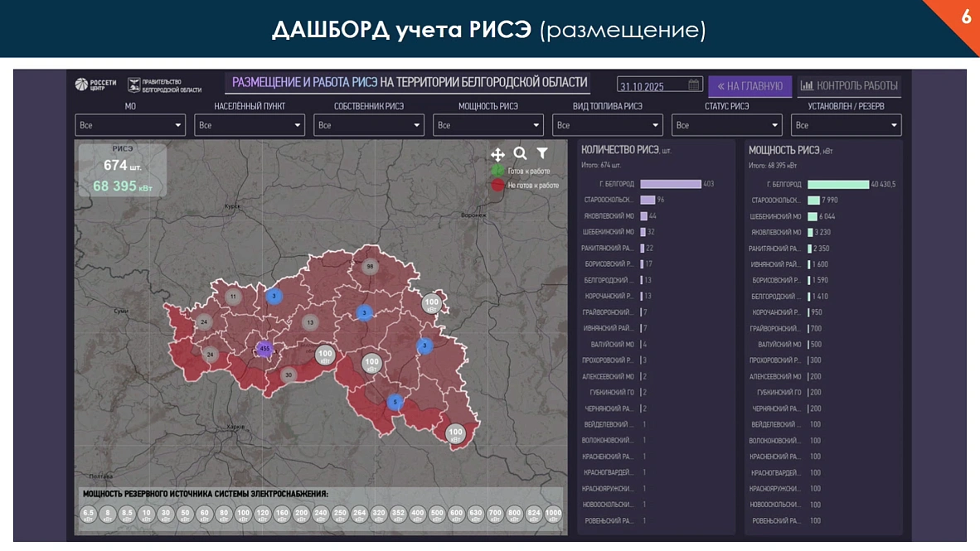This screenshot has width=980, height=551.
Task: Click the map pan/move arrows icon
Action: [497, 154]
